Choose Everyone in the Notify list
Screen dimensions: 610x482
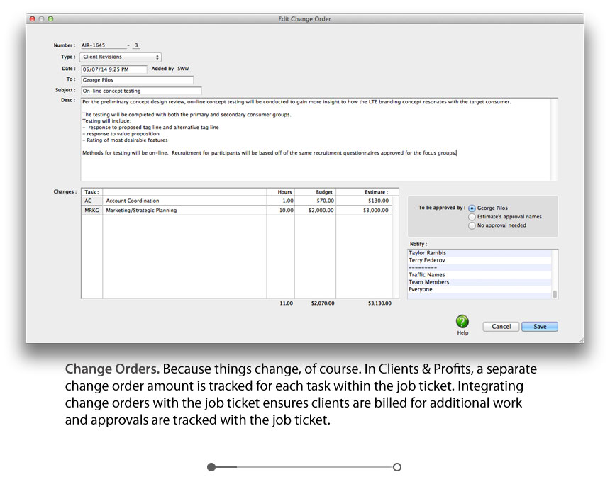pos(421,289)
